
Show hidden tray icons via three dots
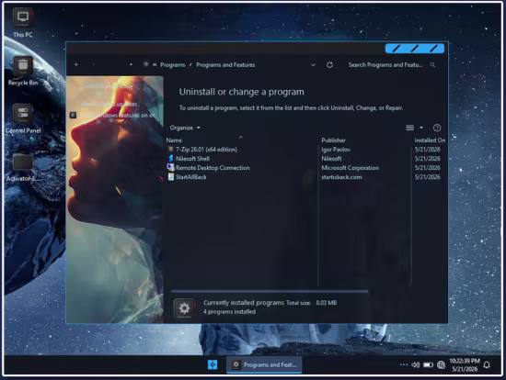403,365
